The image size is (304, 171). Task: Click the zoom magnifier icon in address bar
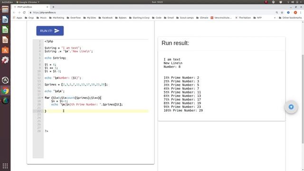pos(277,12)
